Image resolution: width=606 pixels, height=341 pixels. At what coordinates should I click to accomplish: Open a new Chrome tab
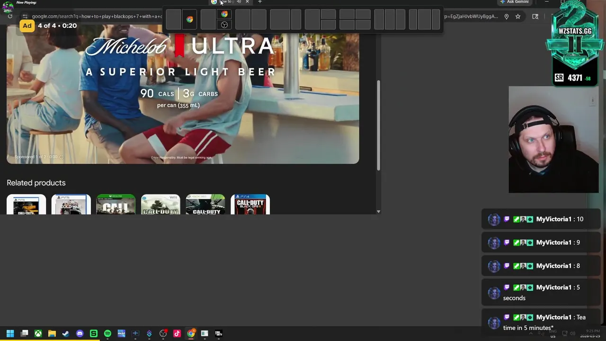click(260, 2)
